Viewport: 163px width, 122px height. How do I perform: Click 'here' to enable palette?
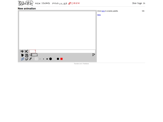pyautogui.click(x=103, y=11)
